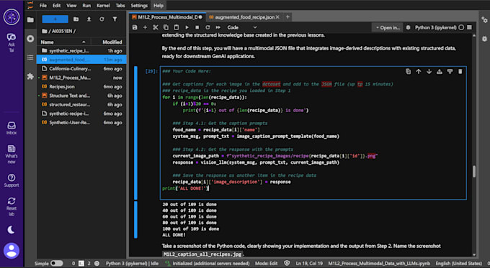Viewport: 490px width, 268px height.
Task: Add a new launcher tab
Action: (x=288, y=17)
